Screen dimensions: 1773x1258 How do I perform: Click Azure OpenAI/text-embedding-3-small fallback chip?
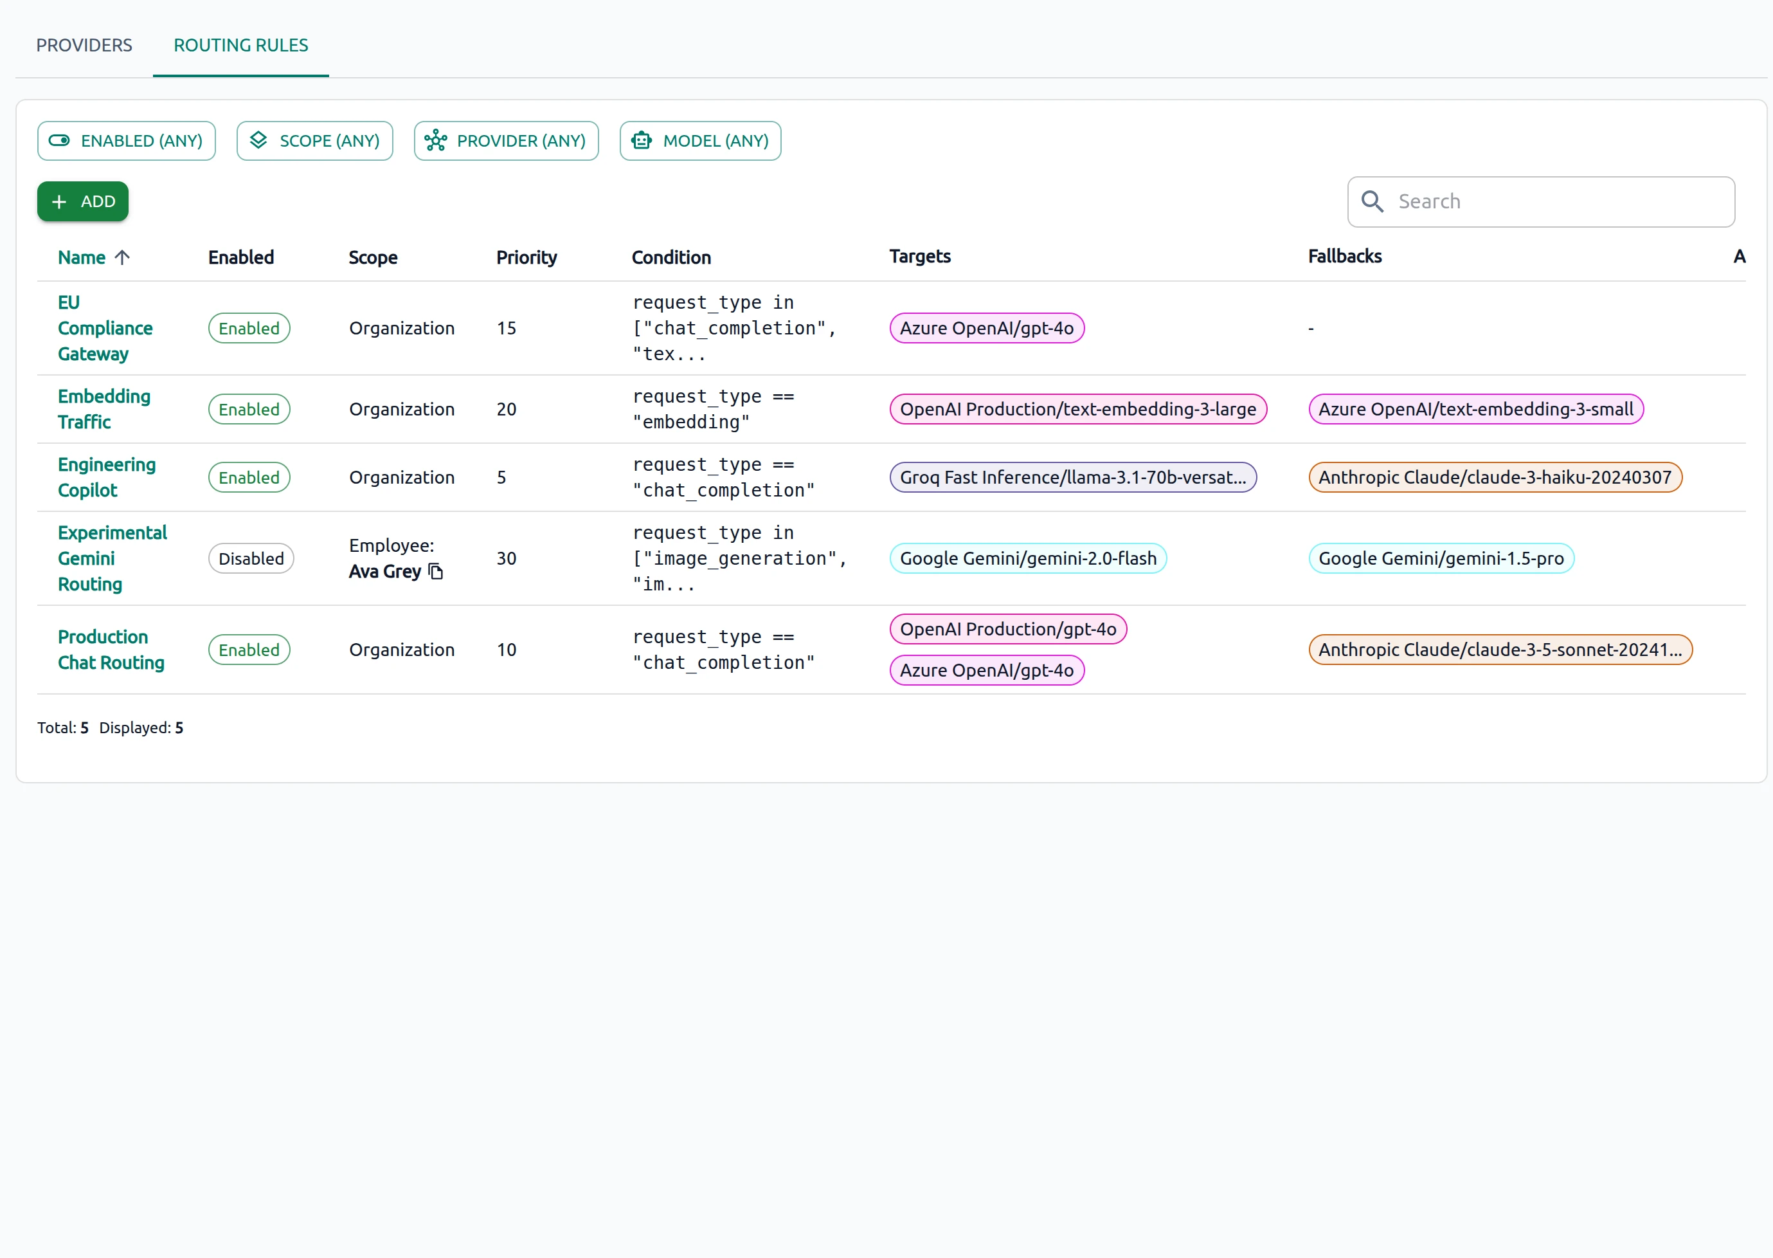pos(1476,409)
